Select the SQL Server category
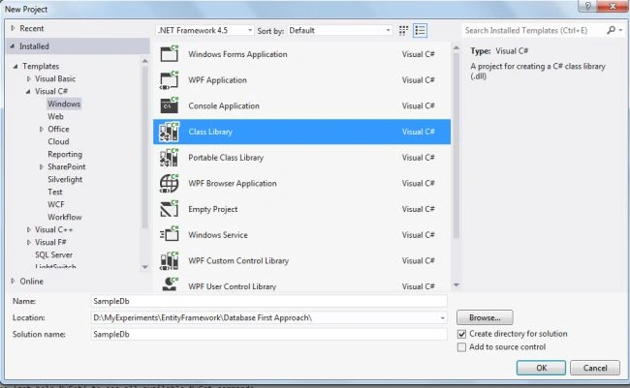Viewport: 630px width, 388px height. click(x=53, y=254)
